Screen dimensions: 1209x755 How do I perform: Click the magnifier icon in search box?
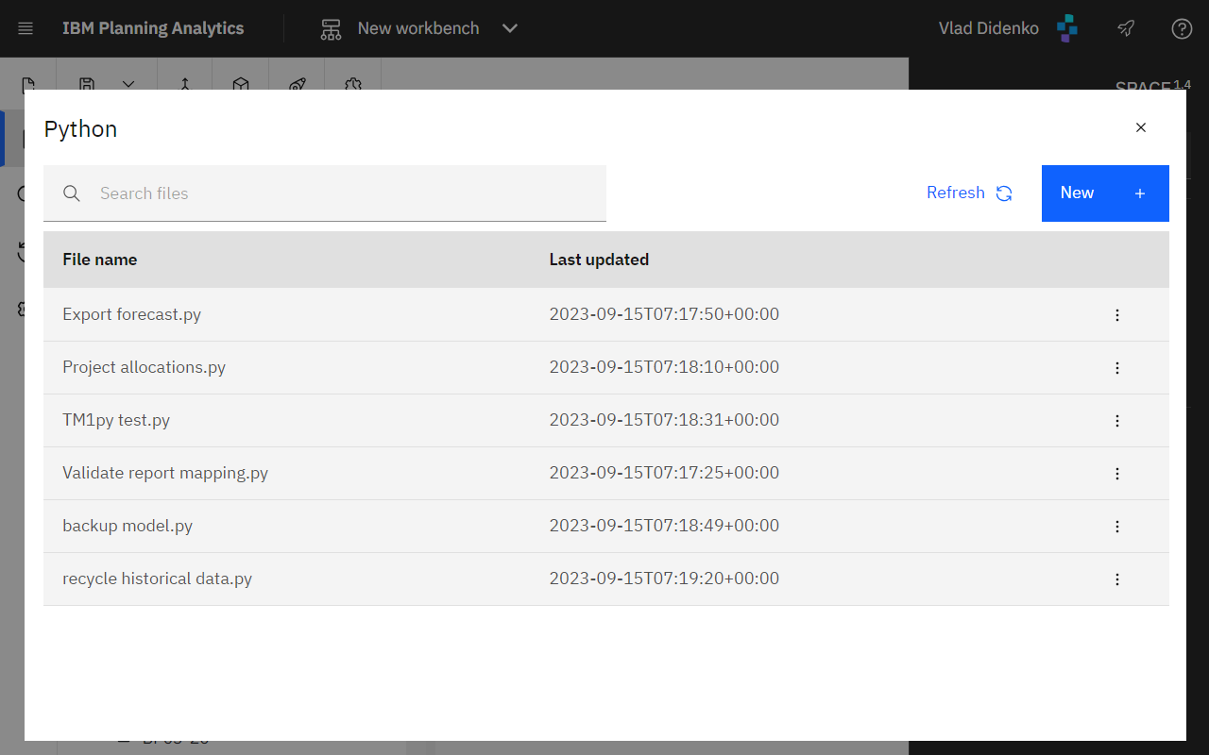click(x=72, y=193)
